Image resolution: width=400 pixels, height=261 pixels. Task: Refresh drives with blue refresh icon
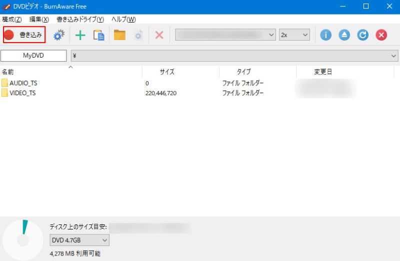[363, 35]
